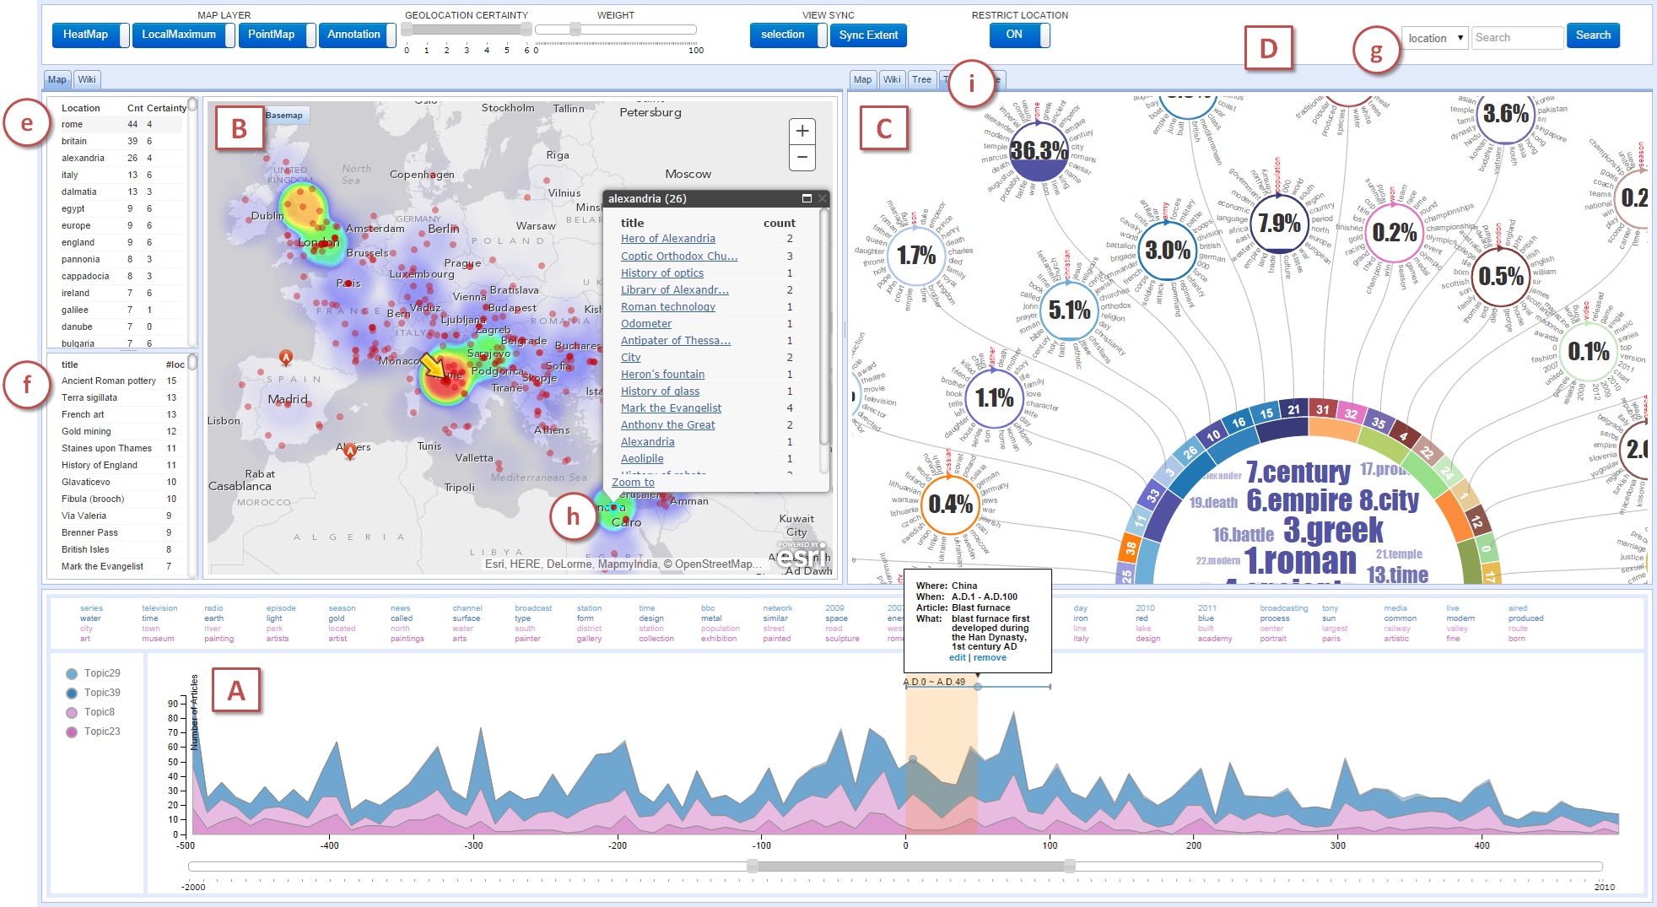Click the annotation marker near Algiers
The width and height of the screenshot is (1657, 907).
350,451
